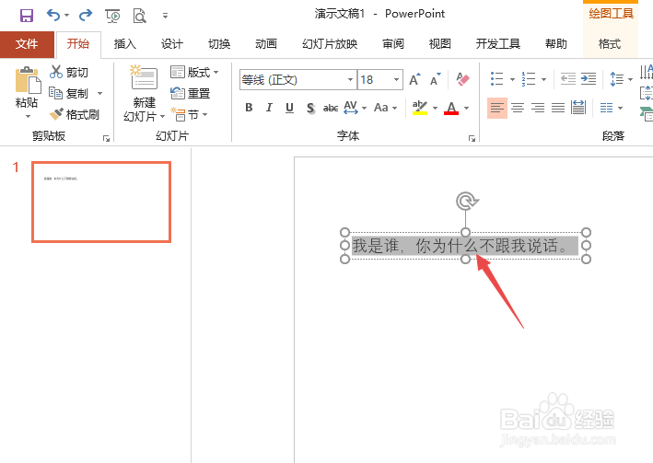Click the 新建幻灯片 new slide icon
The height and width of the screenshot is (463, 653).
coord(144,78)
